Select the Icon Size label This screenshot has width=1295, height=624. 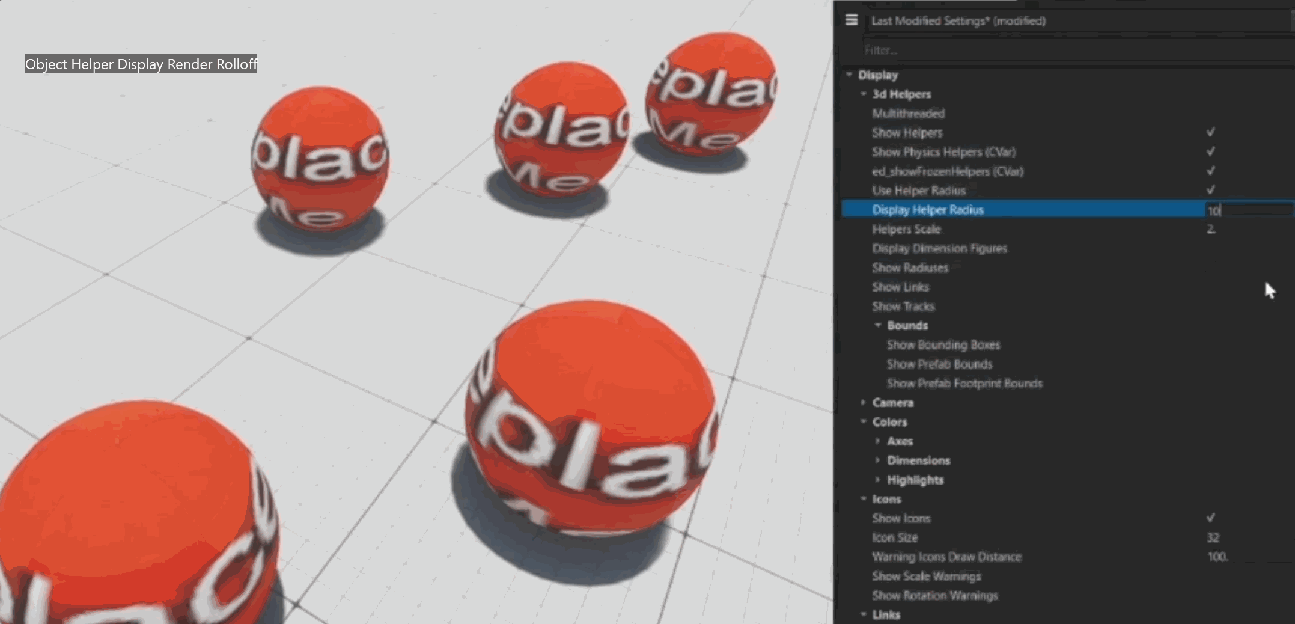[x=895, y=537]
